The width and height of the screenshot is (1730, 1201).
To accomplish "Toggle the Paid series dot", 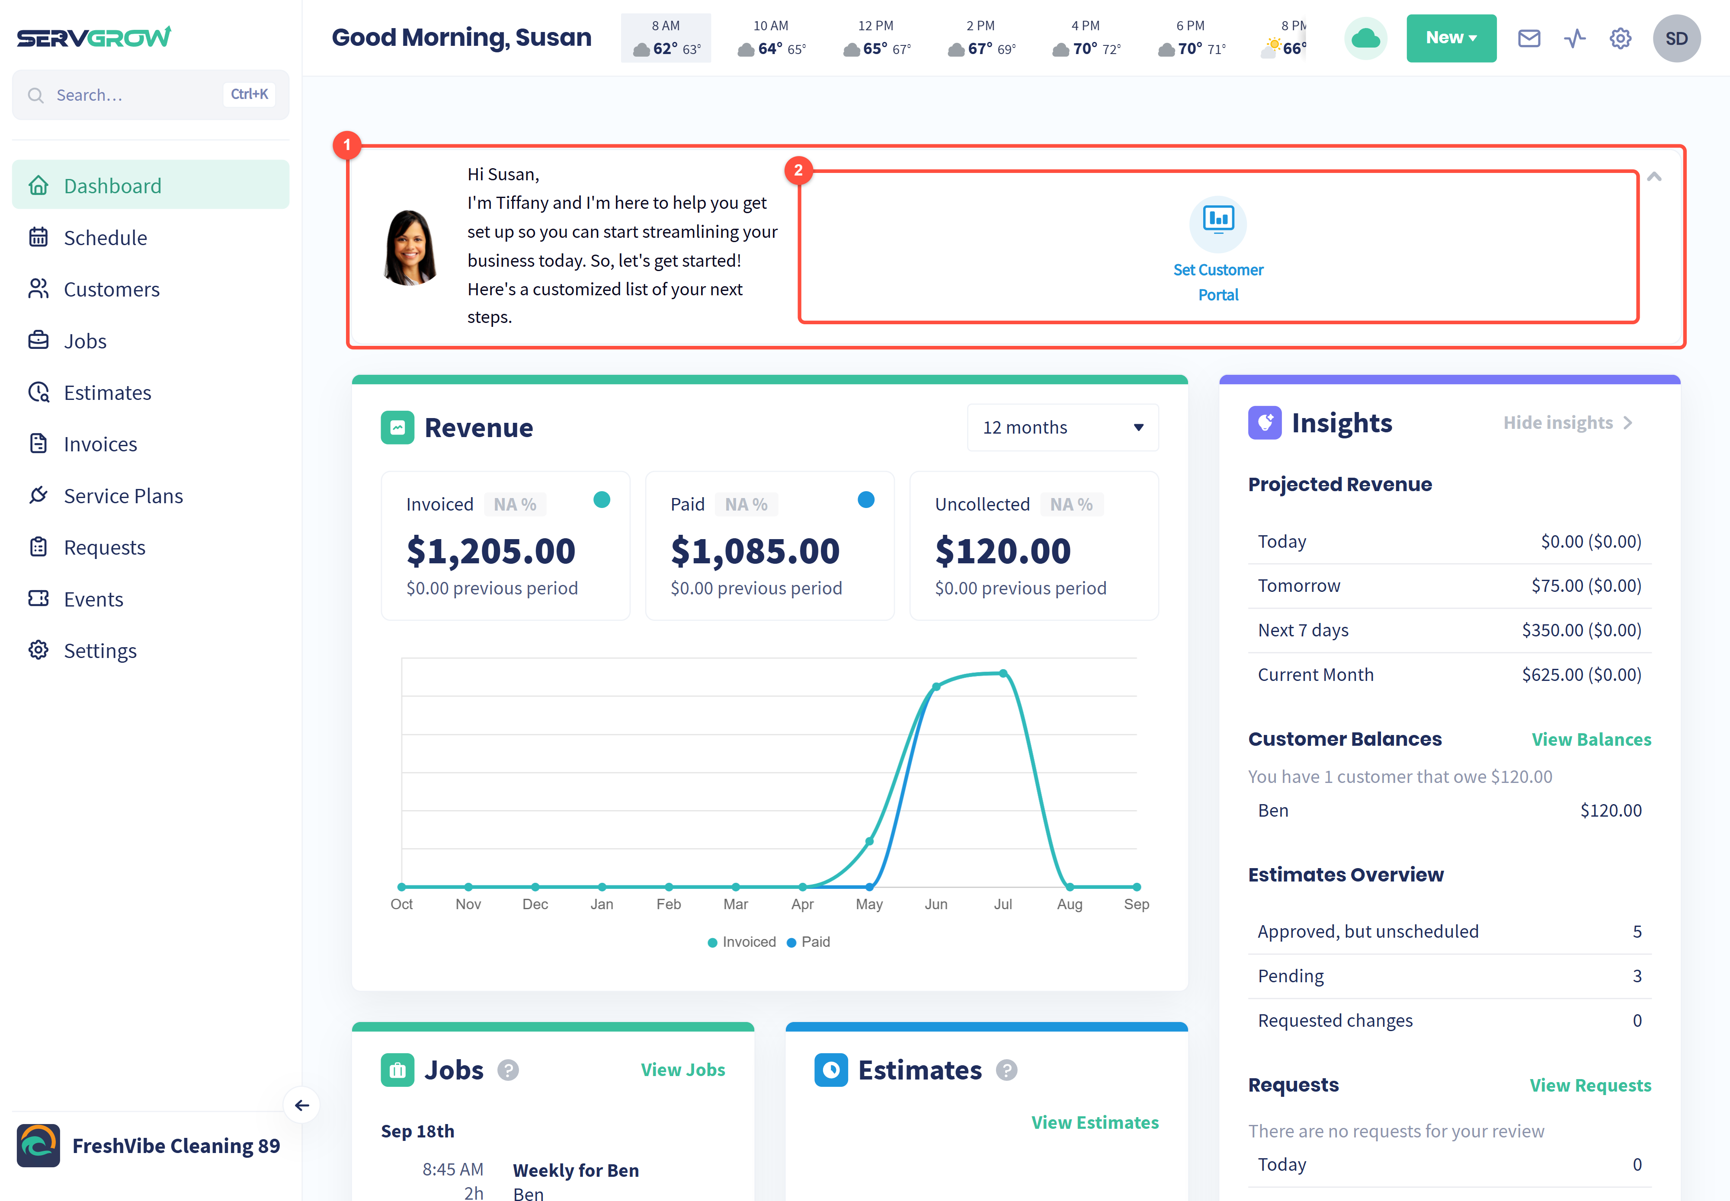I will point(866,500).
